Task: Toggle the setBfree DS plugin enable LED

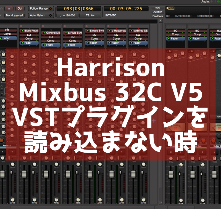Action: (131, 31)
